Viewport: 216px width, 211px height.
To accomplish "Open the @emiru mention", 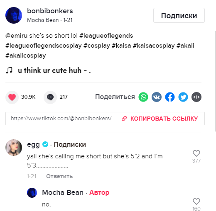I will 16,36.
